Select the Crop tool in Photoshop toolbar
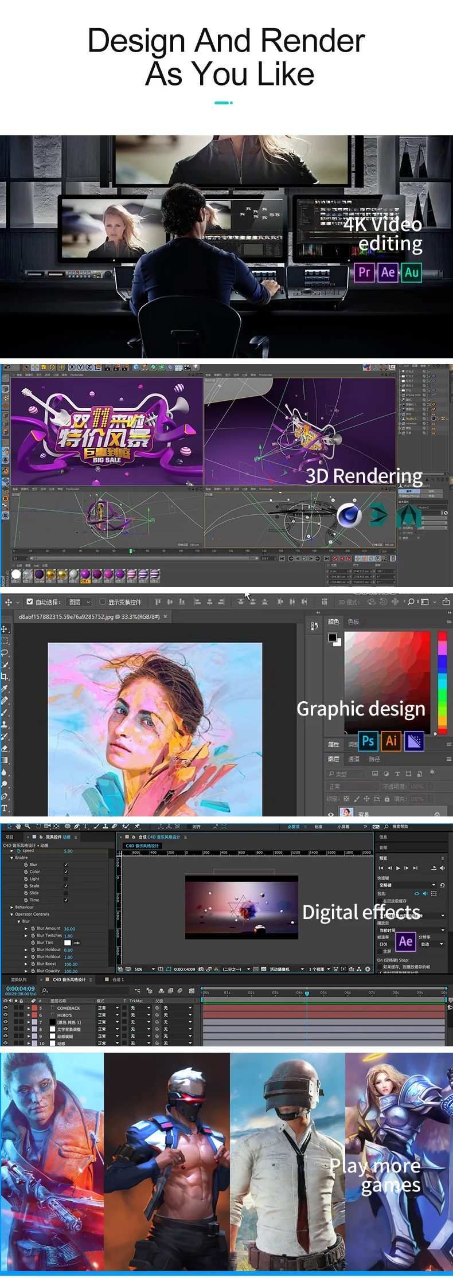The height and width of the screenshot is (1278, 453). coord(5,677)
